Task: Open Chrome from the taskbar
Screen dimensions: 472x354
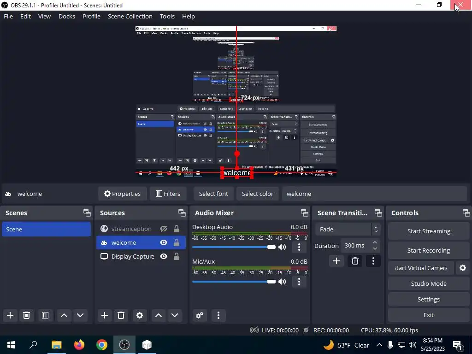Action: point(102,345)
